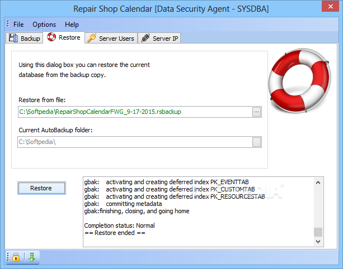This screenshot has width=343, height=269.
Task: Click the 'committing metadata' log line
Action: [x=123, y=204]
